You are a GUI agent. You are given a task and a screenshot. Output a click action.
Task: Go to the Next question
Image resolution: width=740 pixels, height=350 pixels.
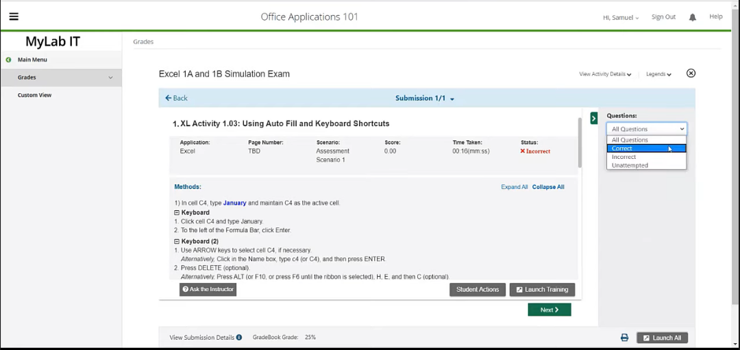[550, 310]
